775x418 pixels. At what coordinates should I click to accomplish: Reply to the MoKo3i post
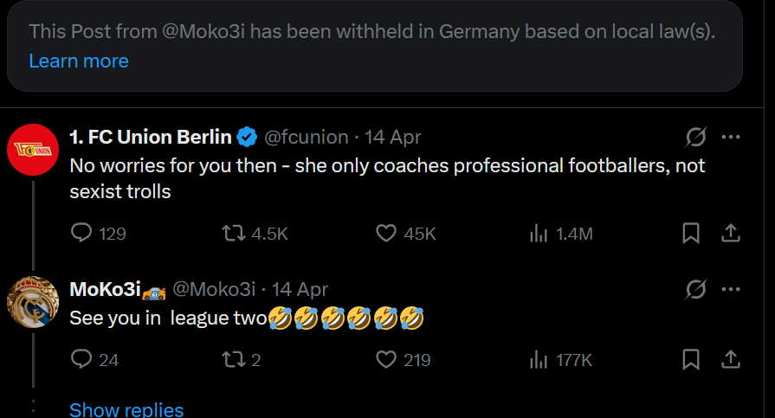81,359
